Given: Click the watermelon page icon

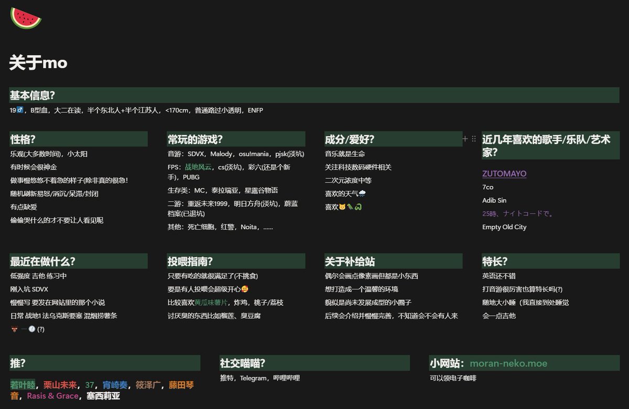Looking at the screenshot, I should click(26, 18).
